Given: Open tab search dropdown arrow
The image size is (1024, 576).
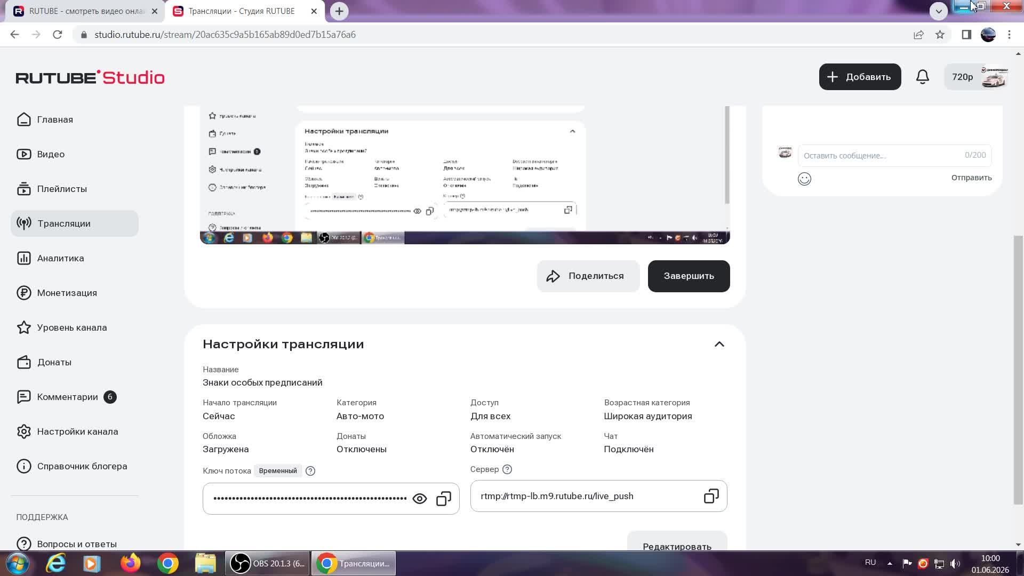Looking at the screenshot, I should (939, 11).
